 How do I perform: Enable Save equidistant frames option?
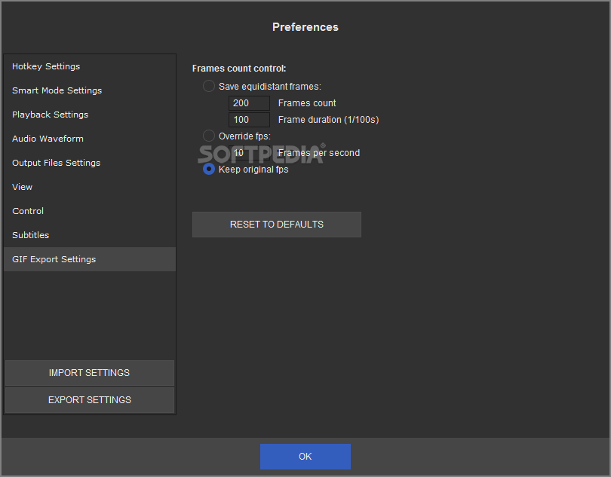[209, 86]
